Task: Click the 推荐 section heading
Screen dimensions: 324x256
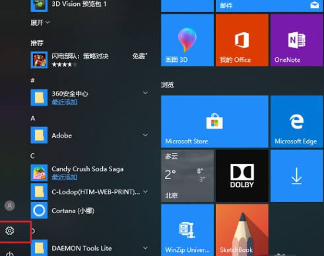Action: 37,43
